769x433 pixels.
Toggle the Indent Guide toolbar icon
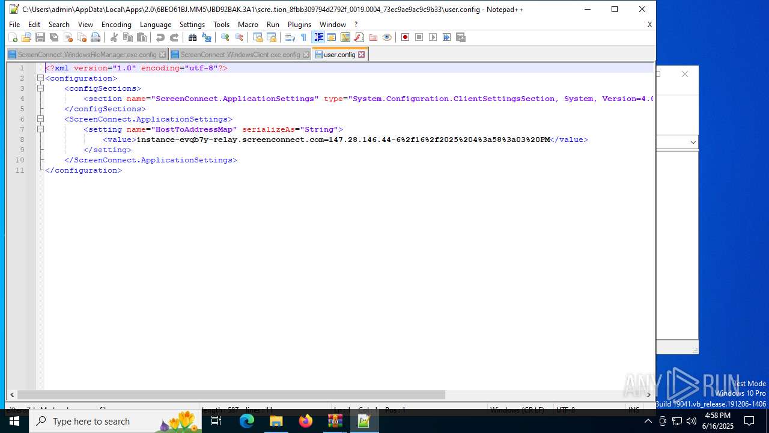coord(318,37)
